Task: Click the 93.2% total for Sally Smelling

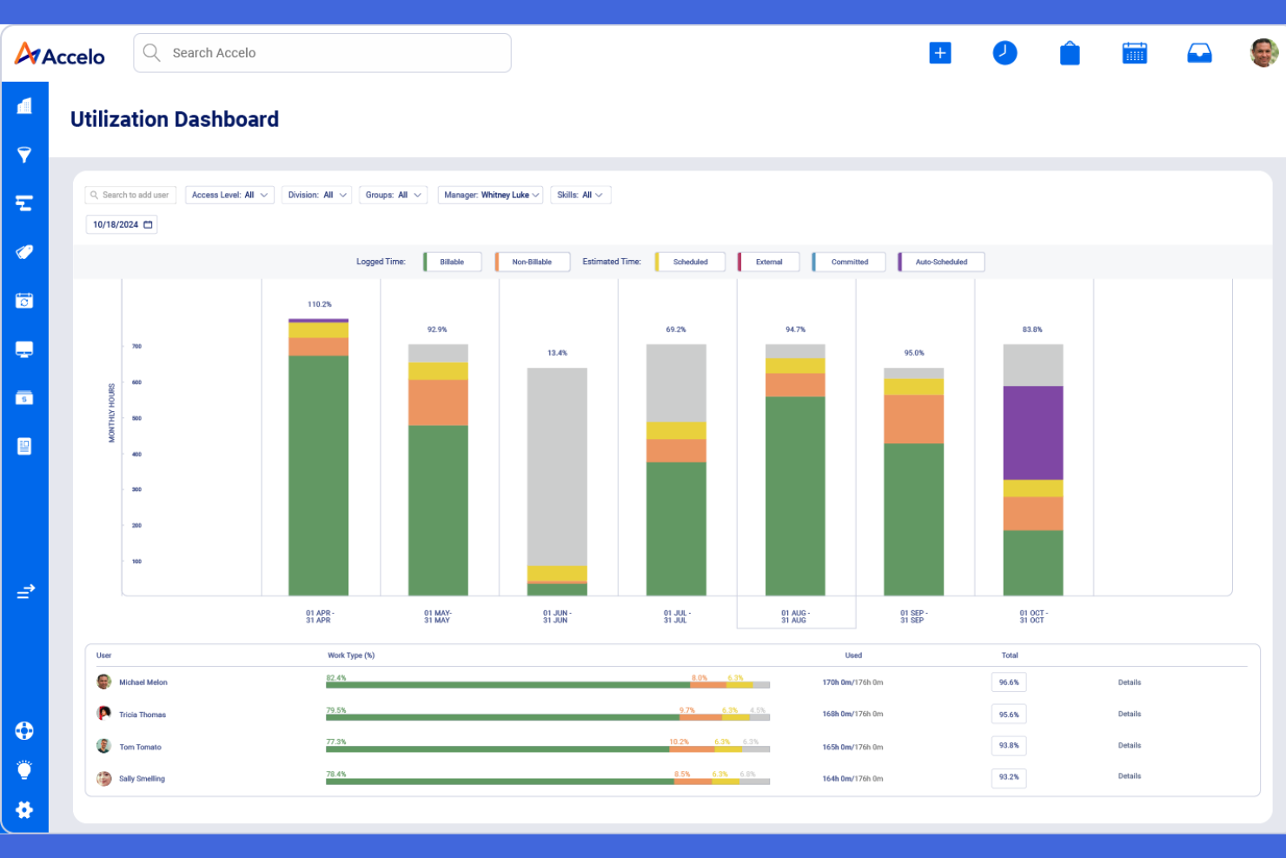Action: click(x=1009, y=777)
